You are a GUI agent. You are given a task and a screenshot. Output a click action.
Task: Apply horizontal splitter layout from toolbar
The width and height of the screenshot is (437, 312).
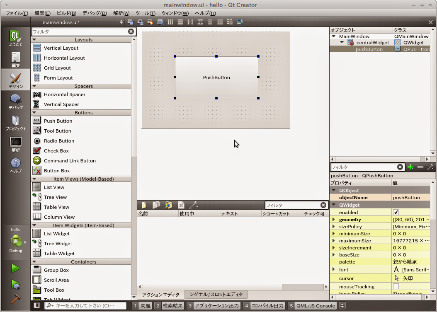[190, 22]
